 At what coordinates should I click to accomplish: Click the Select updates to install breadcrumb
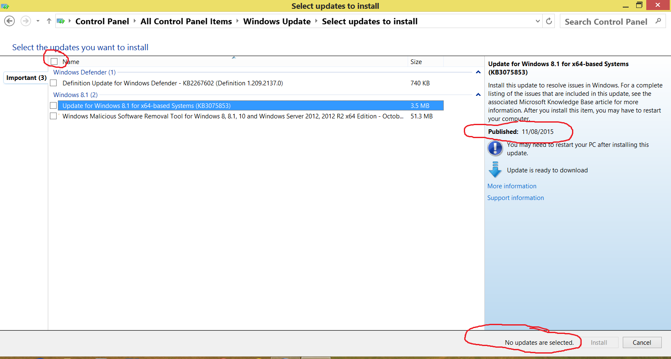tap(369, 21)
